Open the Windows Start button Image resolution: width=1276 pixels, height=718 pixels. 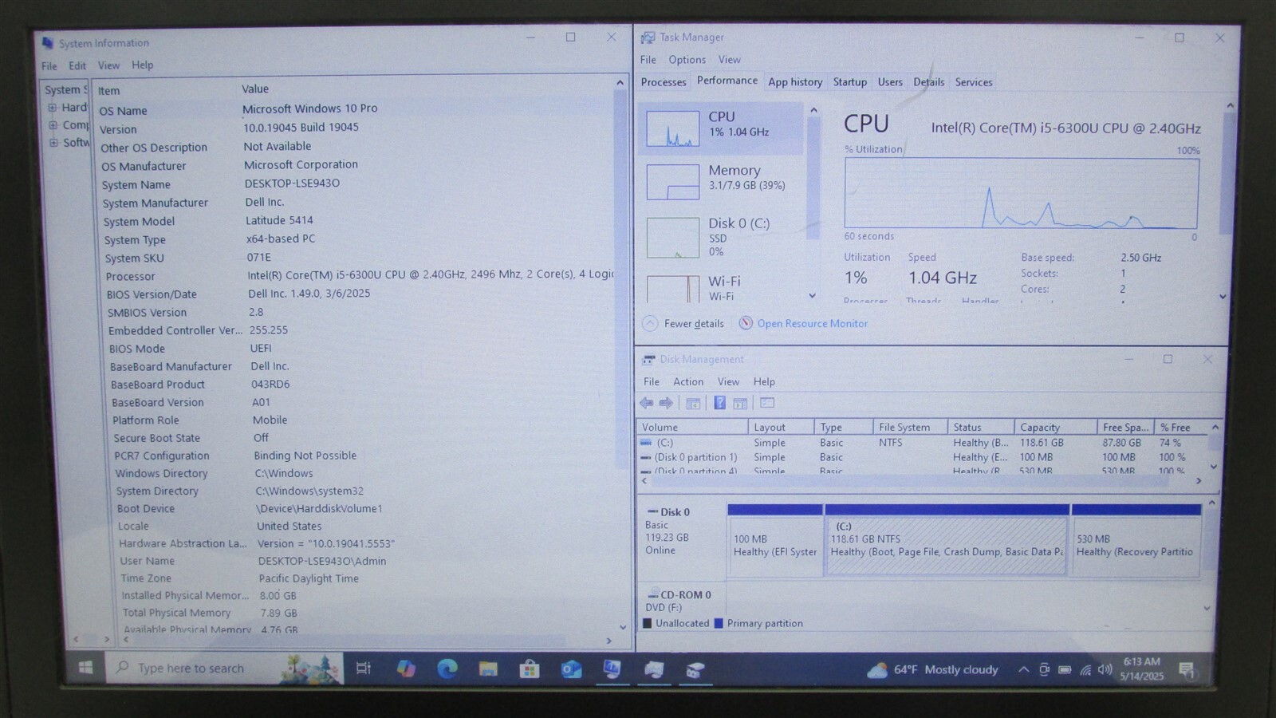[85, 668]
